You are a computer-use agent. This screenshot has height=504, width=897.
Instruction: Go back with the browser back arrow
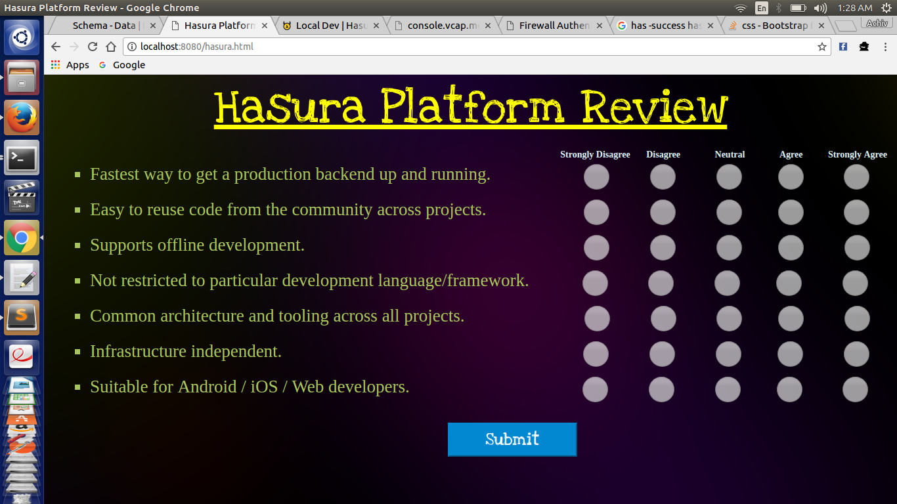tap(56, 47)
